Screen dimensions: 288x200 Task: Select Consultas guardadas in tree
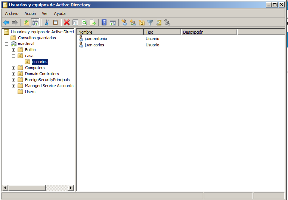[x=37, y=38]
